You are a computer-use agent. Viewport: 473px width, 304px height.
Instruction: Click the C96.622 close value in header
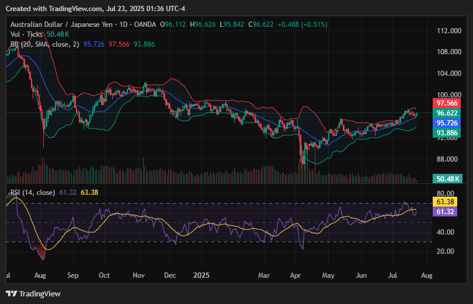(x=261, y=25)
